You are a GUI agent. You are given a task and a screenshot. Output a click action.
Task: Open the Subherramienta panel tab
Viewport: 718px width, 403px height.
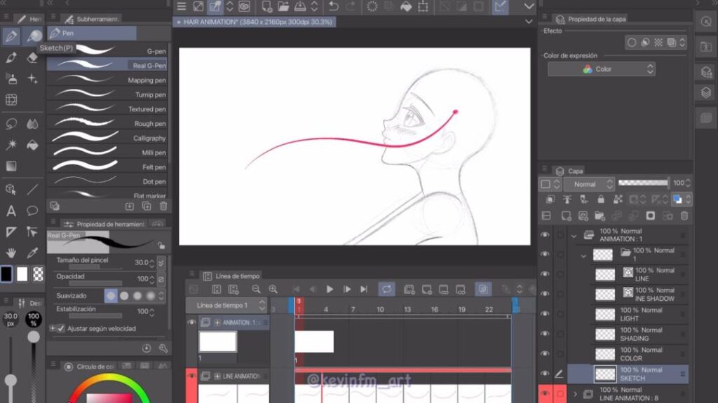click(x=92, y=19)
